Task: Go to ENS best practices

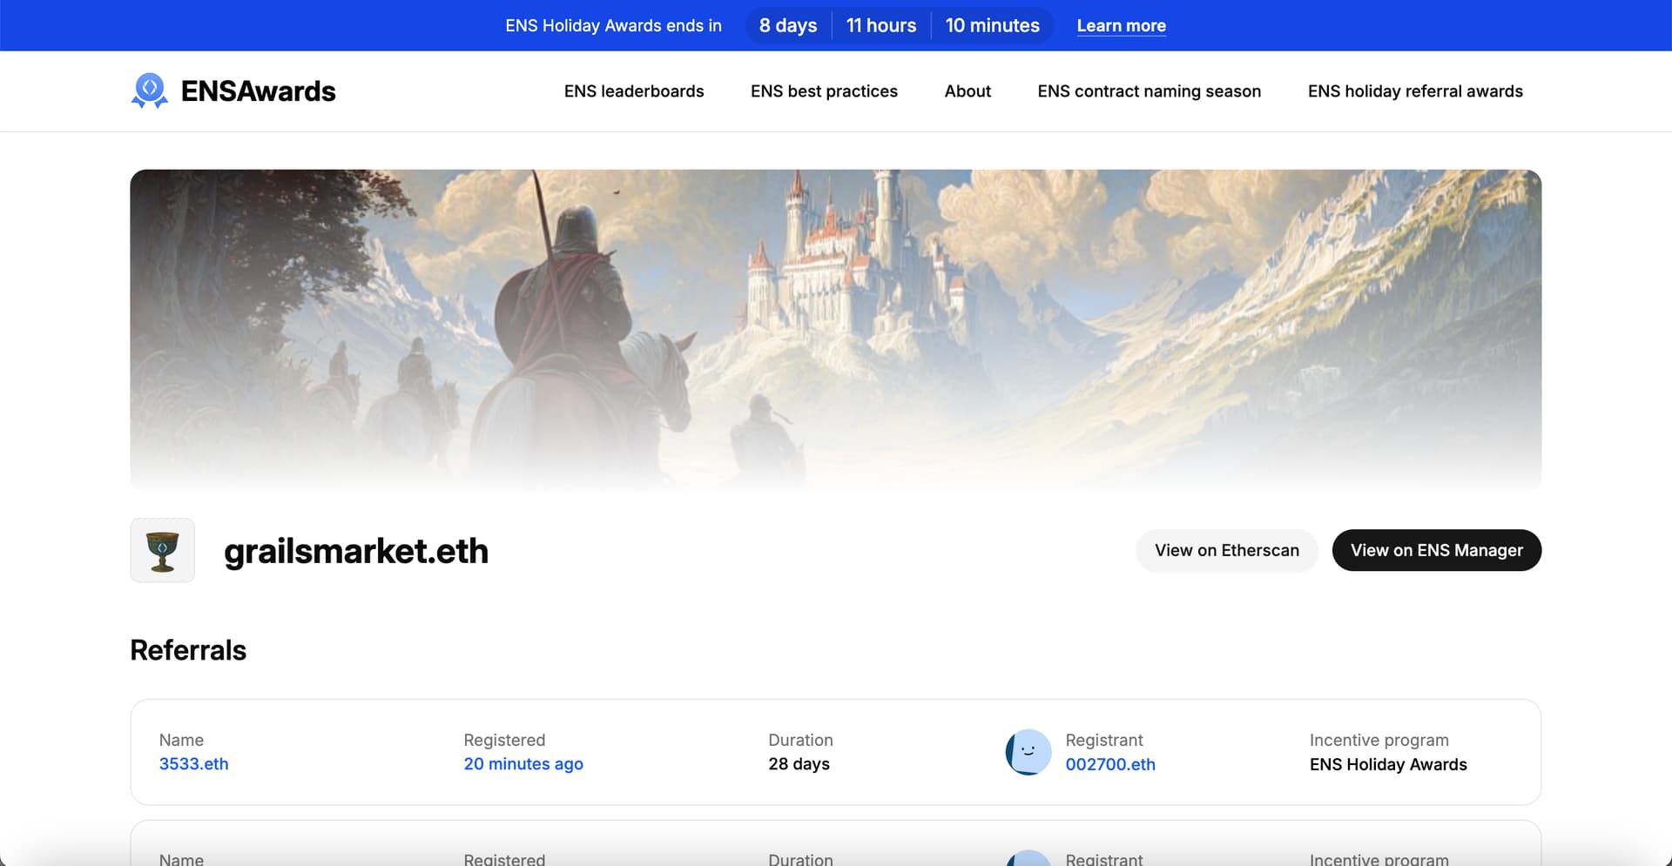Action: click(x=824, y=91)
